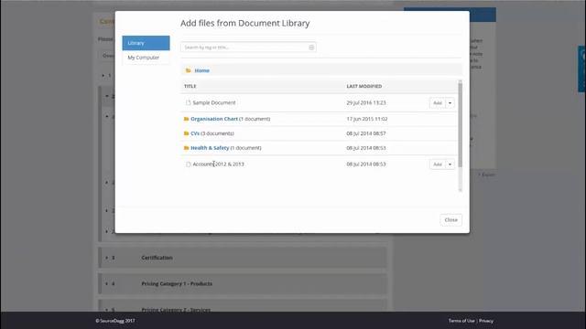Click the folder icon beside CVs
The height and width of the screenshot is (329, 586).
(186, 133)
